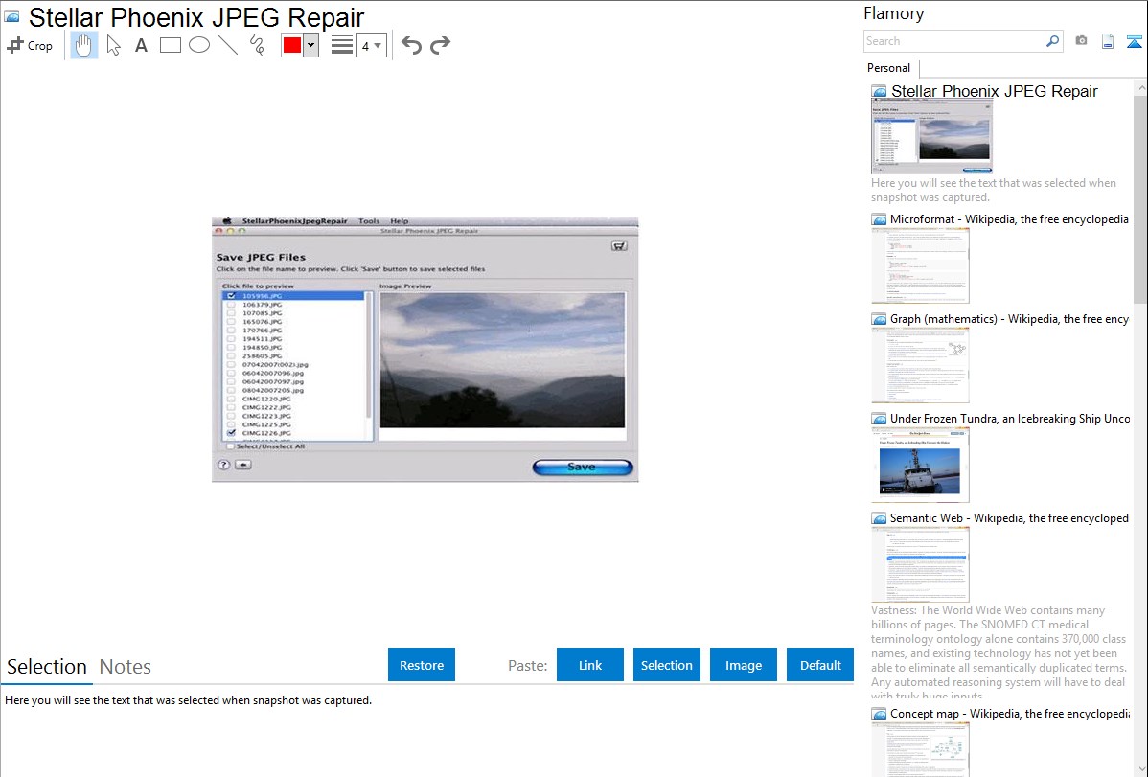Viewport: 1148px width, 777px height.
Task: Click the Restore button
Action: (x=422, y=665)
